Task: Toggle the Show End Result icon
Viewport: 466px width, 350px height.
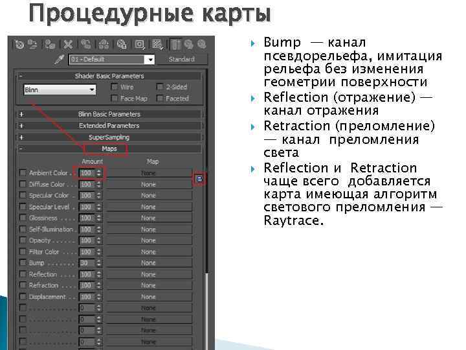Action: pos(176,45)
